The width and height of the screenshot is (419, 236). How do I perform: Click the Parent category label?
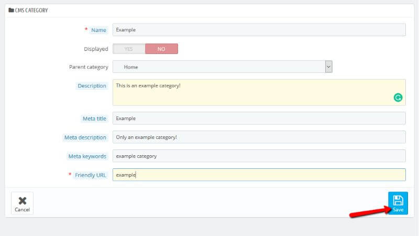(89, 67)
